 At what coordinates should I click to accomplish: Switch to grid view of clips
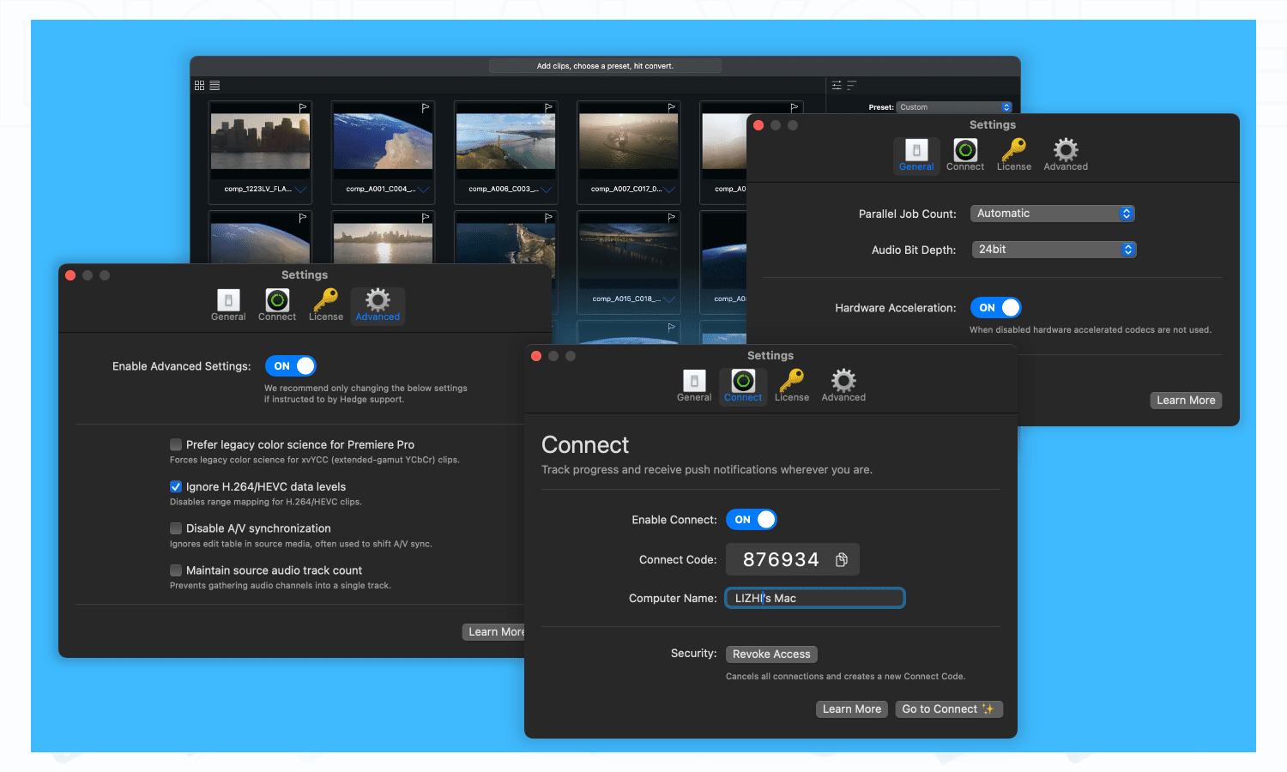(199, 85)
